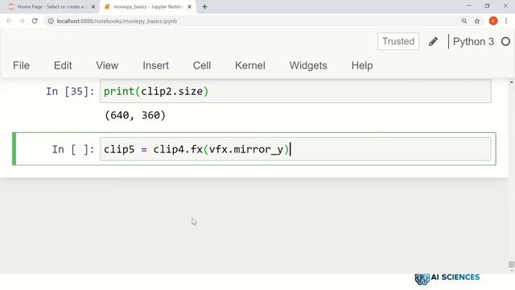The width and height of the screenshot is (515, 290).
Task: Open the Widgets menu
Action: 308,65
